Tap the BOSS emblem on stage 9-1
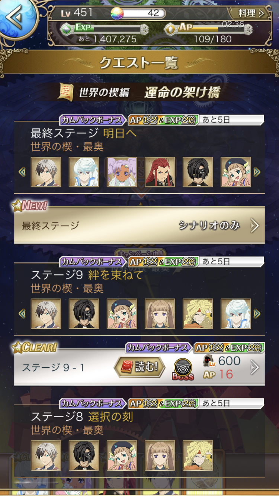This screenshot has width=279, height=496. (x=183, y=369)
